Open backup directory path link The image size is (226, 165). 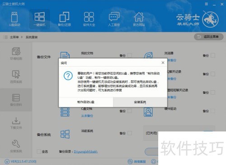86,151
